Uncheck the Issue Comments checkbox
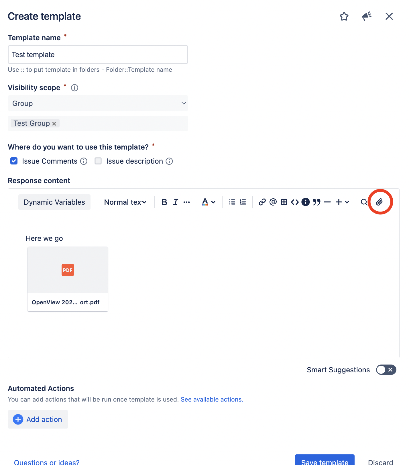The height and width of the screenshot is (465, 409). 14,161
